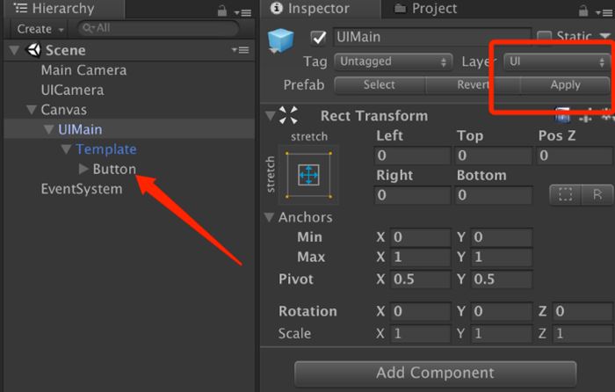615x392 pixels.
Task: Open the Scene row context menu icon
Action: pos(241,50)
